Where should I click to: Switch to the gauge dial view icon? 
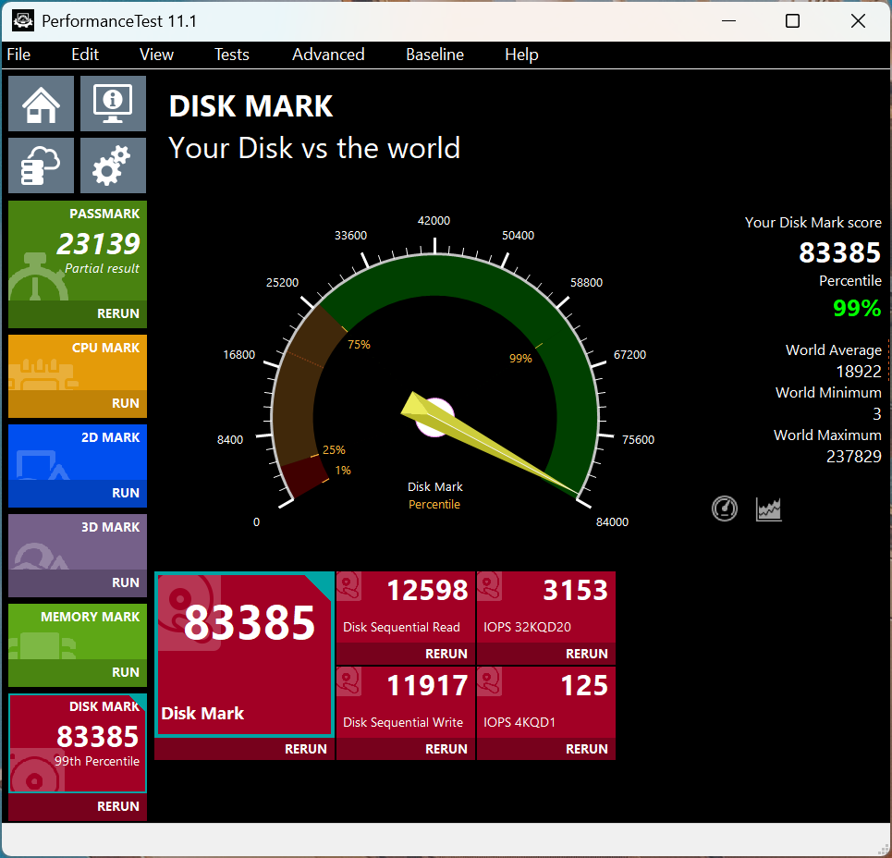(x=725, y=509)
